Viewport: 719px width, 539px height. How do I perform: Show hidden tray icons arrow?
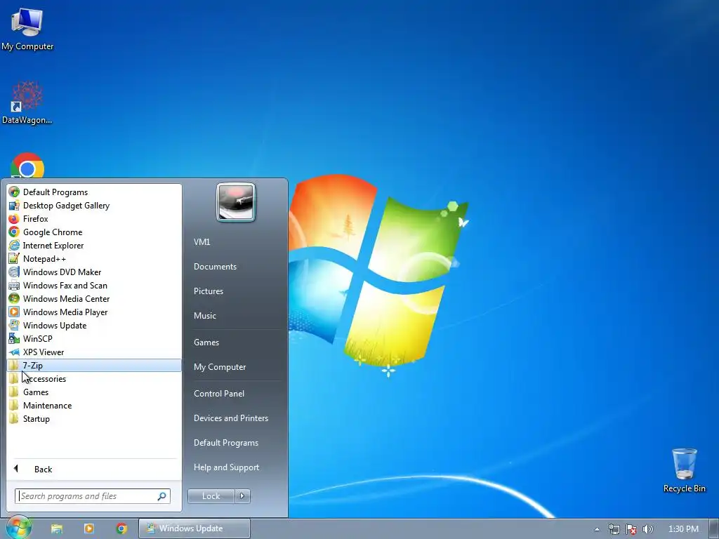[597, 529]
